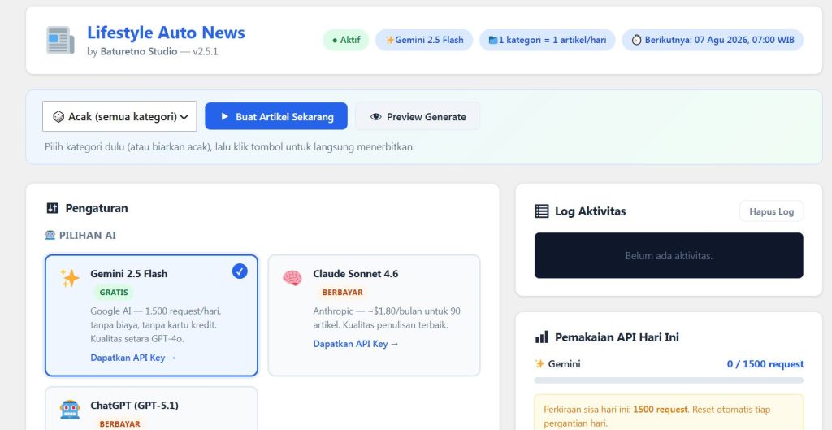The width and height of the screenshot is (832, 430).
Task: Select the ChatGPT (GPT-5.1) AI card
Action: (x=151, y=408)
